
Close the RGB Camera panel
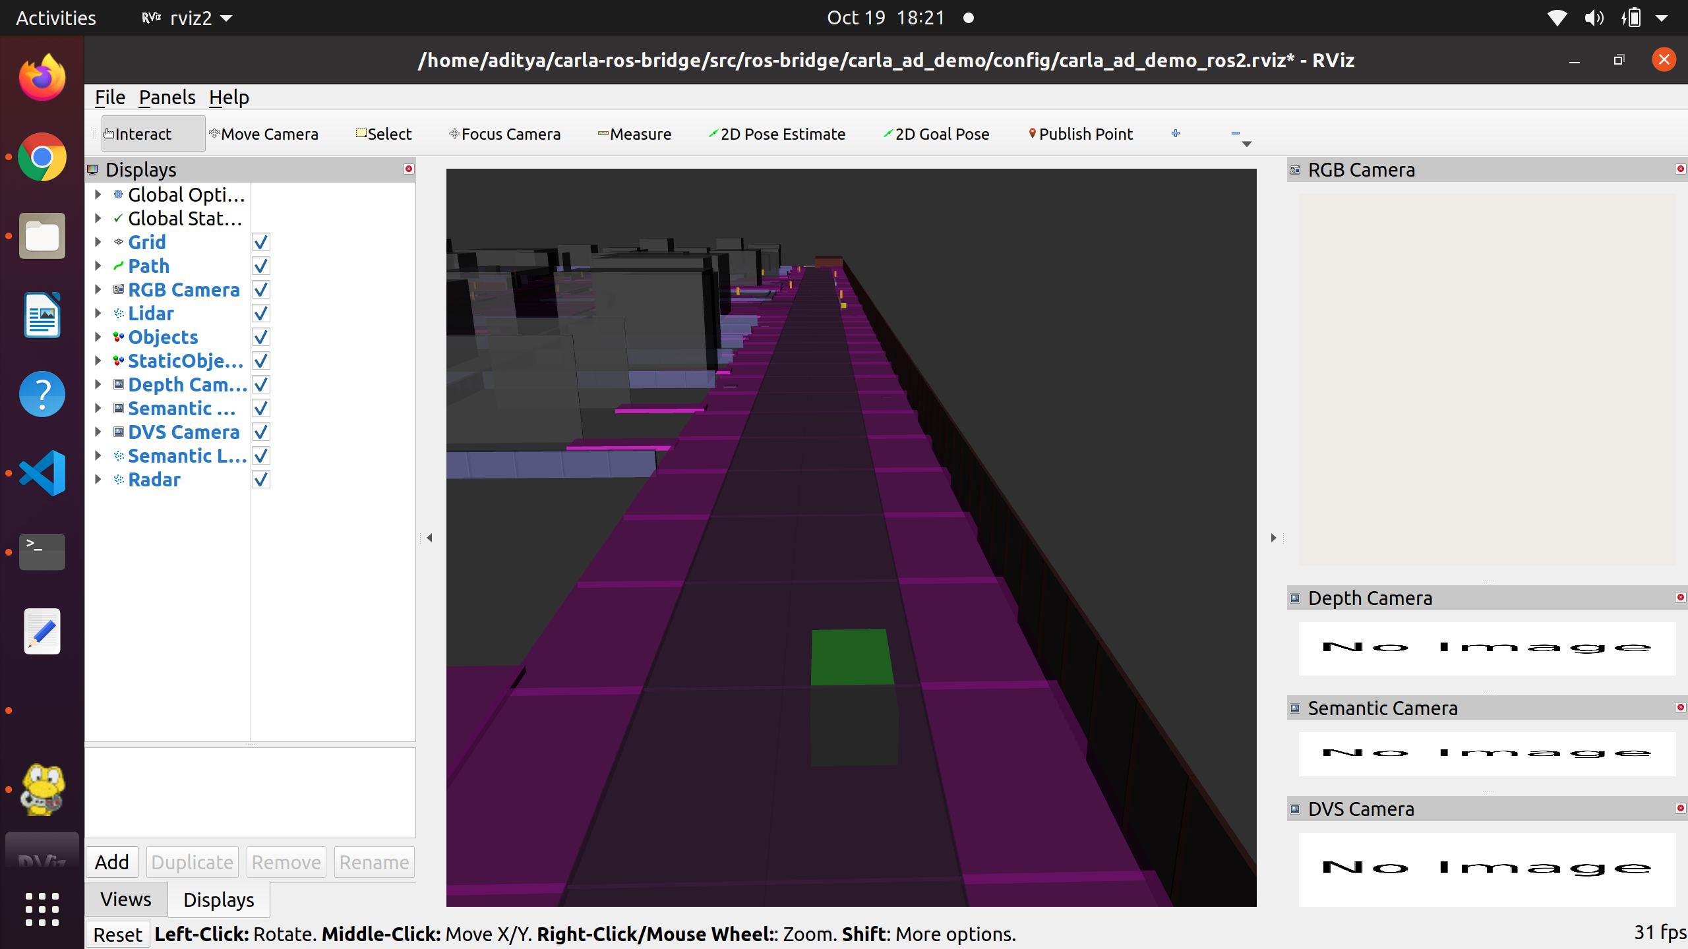coord(1680,169)
